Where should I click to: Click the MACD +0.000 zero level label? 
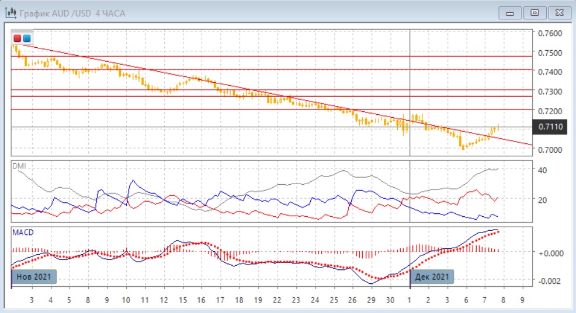(x=550, y=252)
